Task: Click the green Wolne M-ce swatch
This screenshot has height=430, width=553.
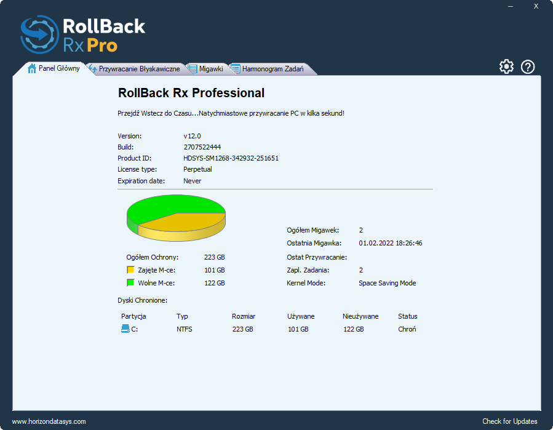Action: tap(130, 282)
